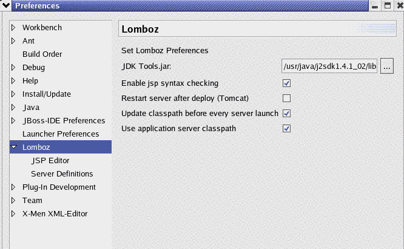This screenshot has width=404, height=249.
Task: Enable Restart server after deploy (Tomcat)
Action: (287, 99)
